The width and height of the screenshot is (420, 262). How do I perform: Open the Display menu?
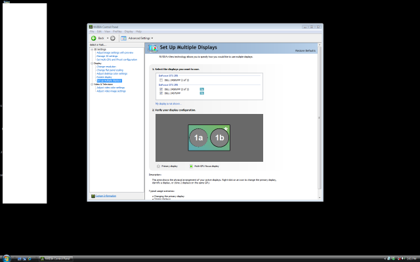point(129,31)
